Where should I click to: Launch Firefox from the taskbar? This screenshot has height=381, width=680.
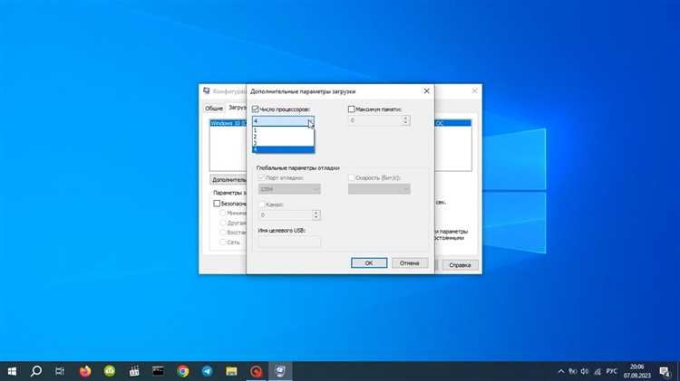[x=85, y=371]
